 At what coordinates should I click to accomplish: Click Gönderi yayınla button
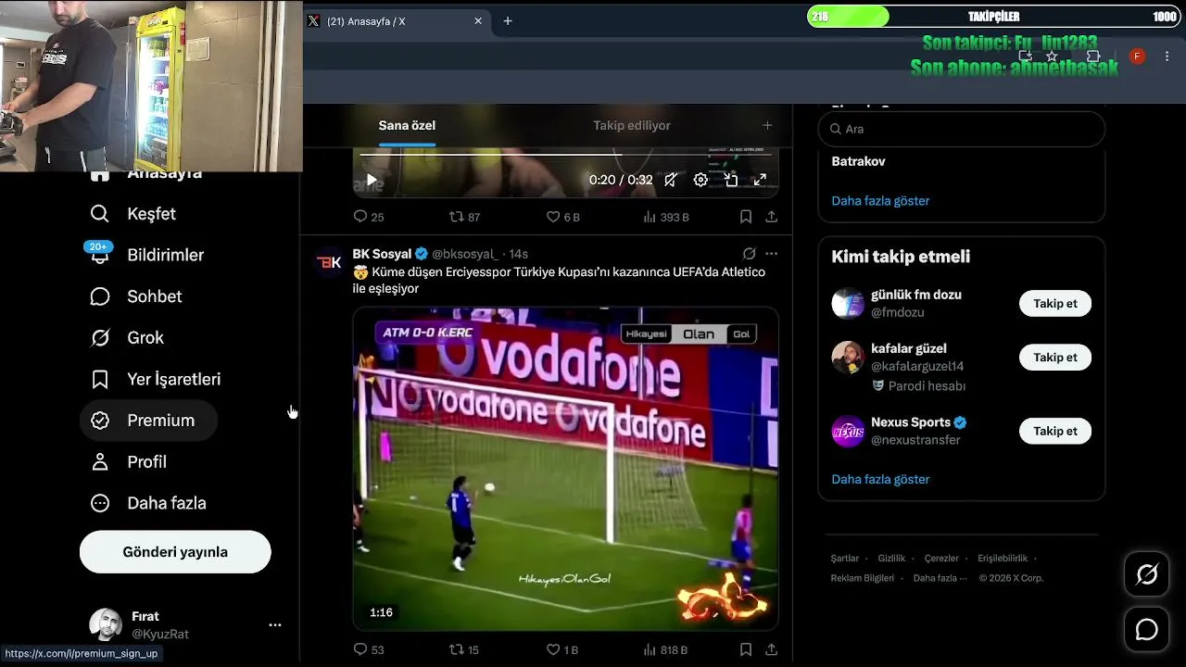(175, 552)
